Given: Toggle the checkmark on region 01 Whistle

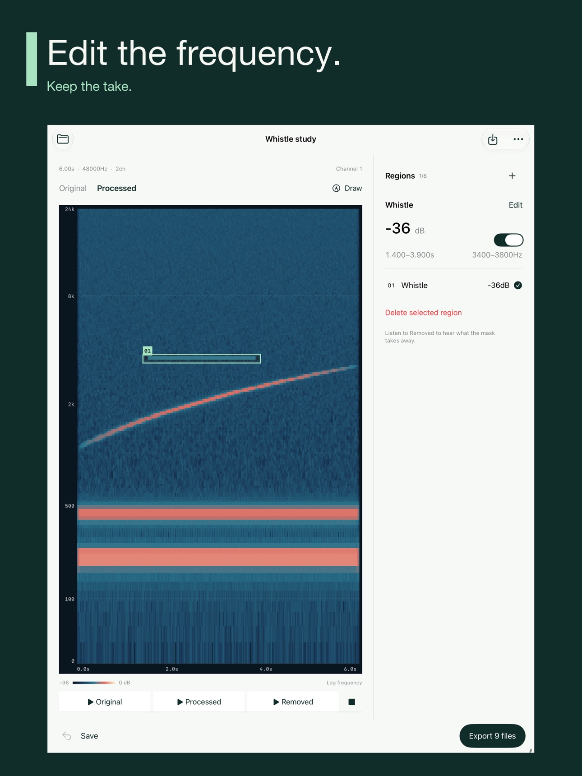Looking at the screenshot, I should click(x=518, y=285).
